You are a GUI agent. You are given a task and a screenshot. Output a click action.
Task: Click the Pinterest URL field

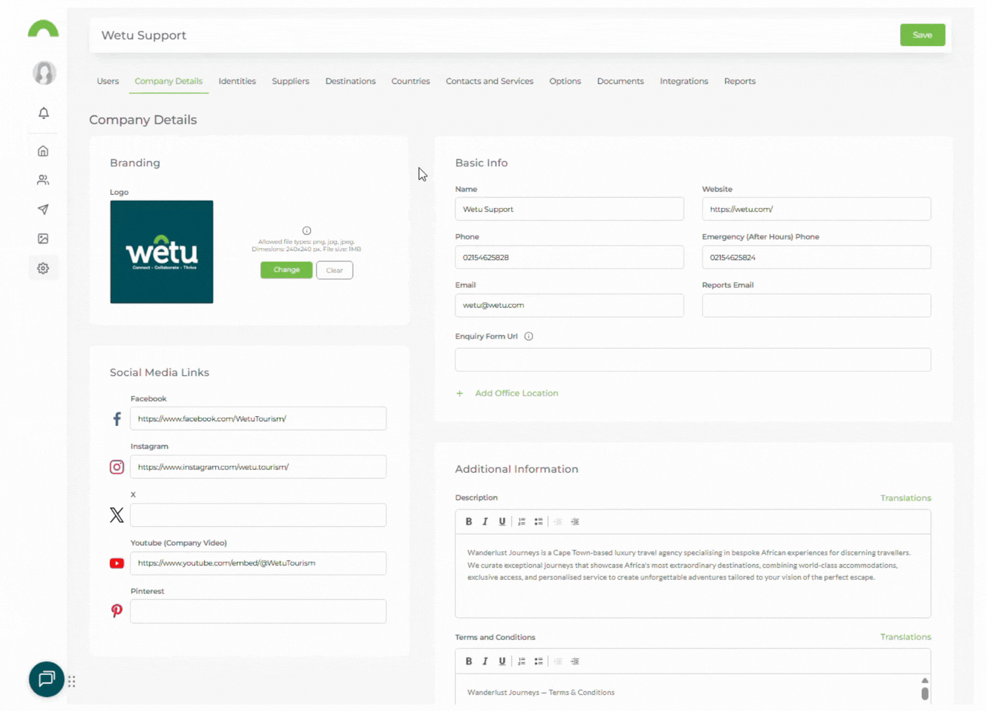point(258,611)
